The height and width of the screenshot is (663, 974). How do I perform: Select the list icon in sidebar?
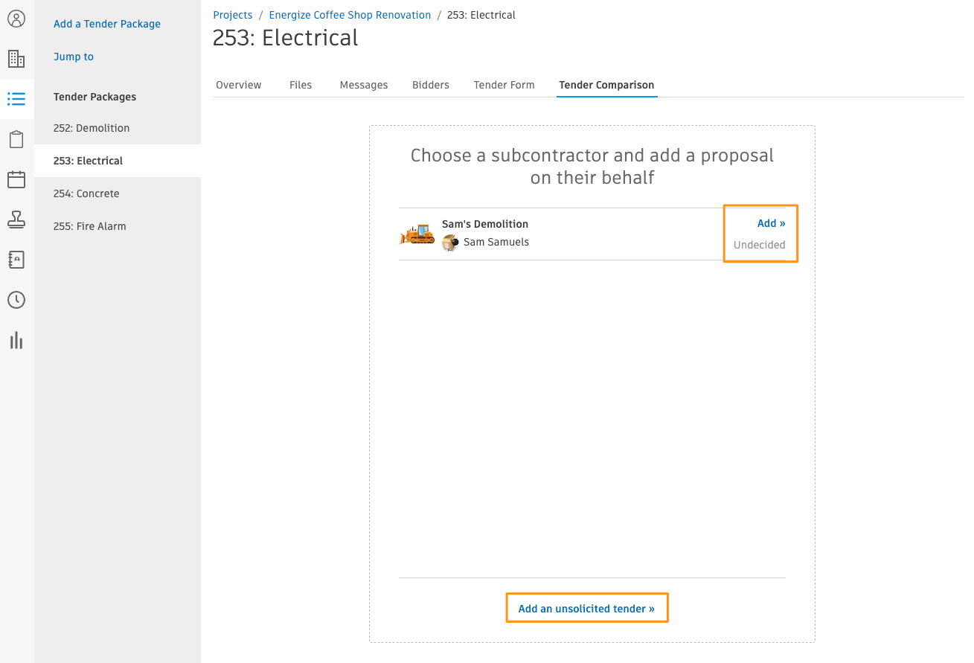click(16, 99)
